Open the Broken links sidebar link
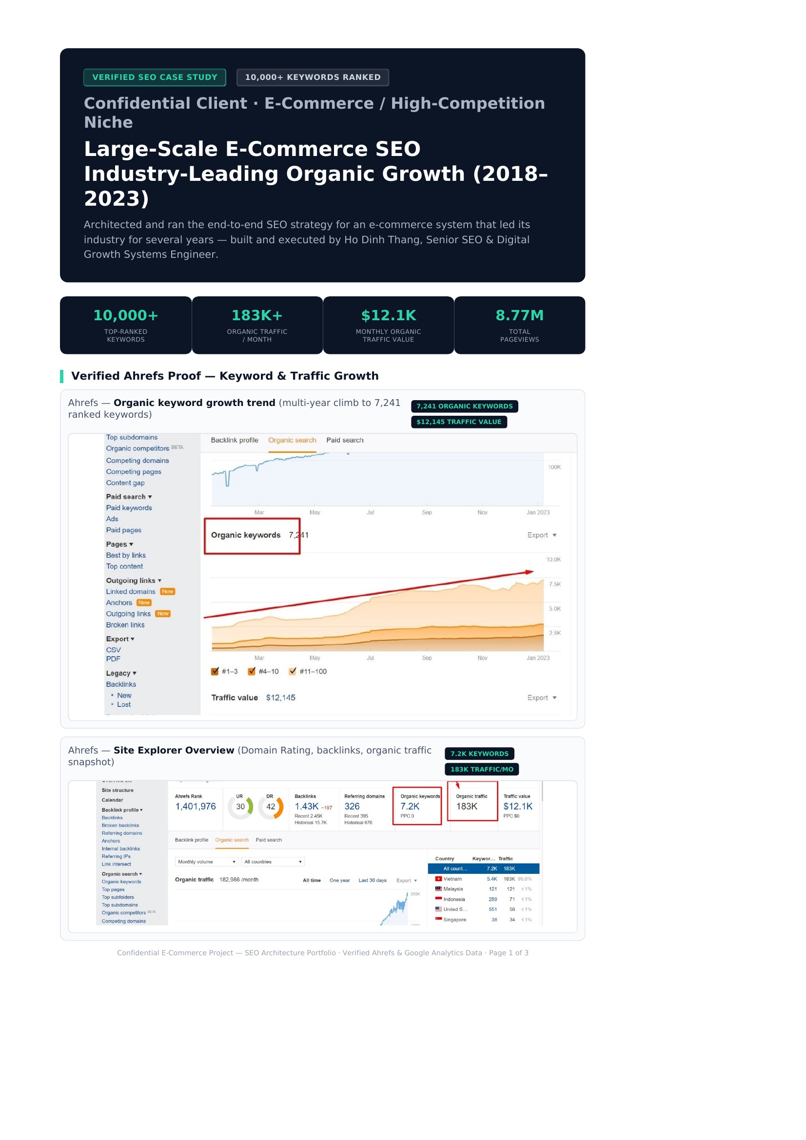The width and height of the screenshot is (806, 1140). [125, 625]
